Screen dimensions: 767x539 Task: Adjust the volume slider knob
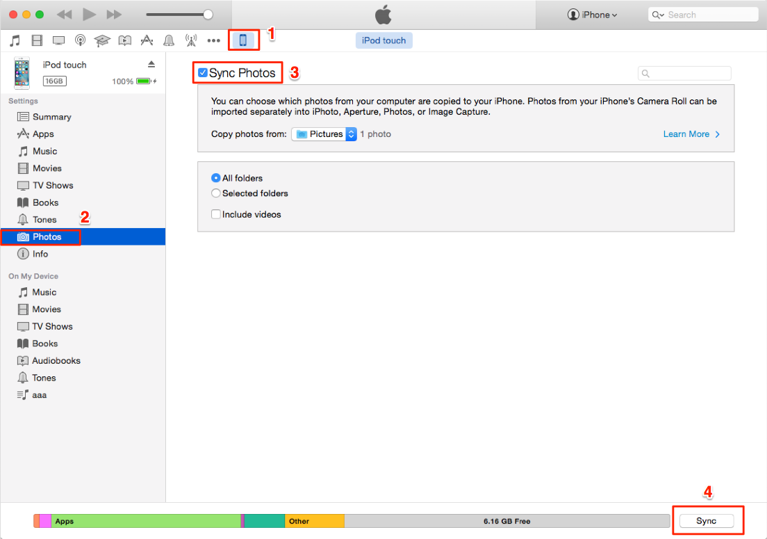pos(208,15)
